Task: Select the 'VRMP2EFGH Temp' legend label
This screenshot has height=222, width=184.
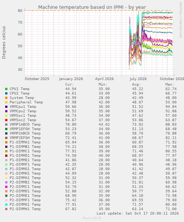Action: (x=25, y=138)
